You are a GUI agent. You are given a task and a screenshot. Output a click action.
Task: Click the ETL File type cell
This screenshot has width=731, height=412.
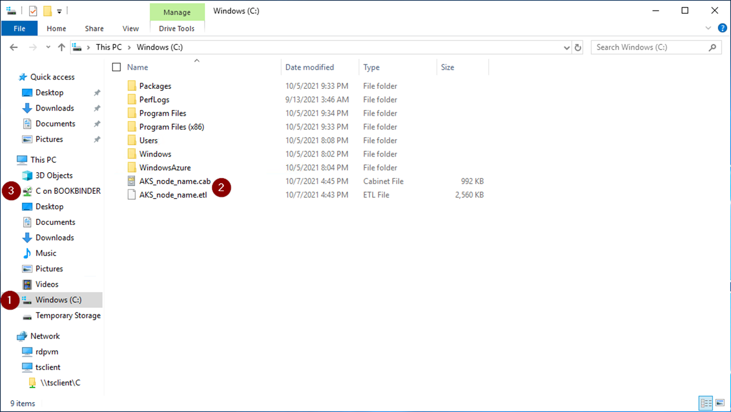(x=376, y=195)
